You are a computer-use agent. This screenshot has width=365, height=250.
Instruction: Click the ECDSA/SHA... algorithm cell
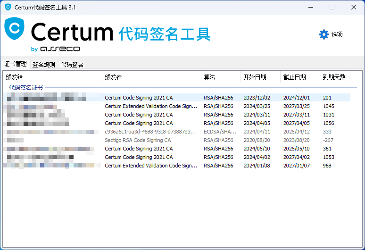point(220,132)
